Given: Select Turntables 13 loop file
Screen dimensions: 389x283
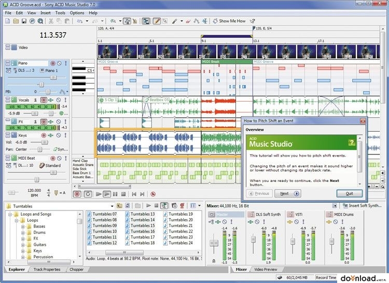Looking at the screenshot, I should (140, 214).
